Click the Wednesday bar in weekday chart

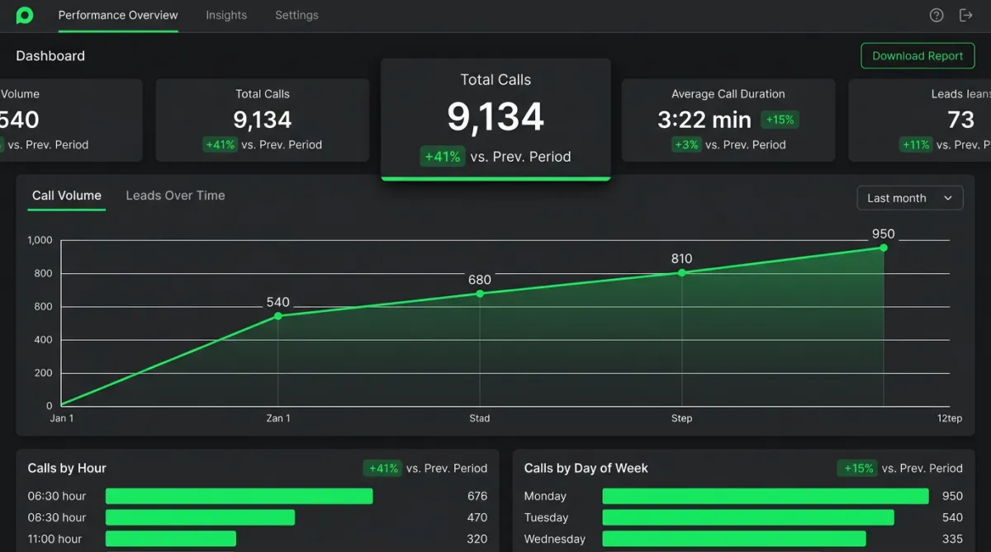734,539
